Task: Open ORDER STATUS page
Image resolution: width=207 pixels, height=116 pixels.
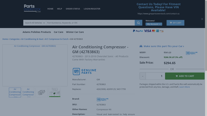Action: 73,9
